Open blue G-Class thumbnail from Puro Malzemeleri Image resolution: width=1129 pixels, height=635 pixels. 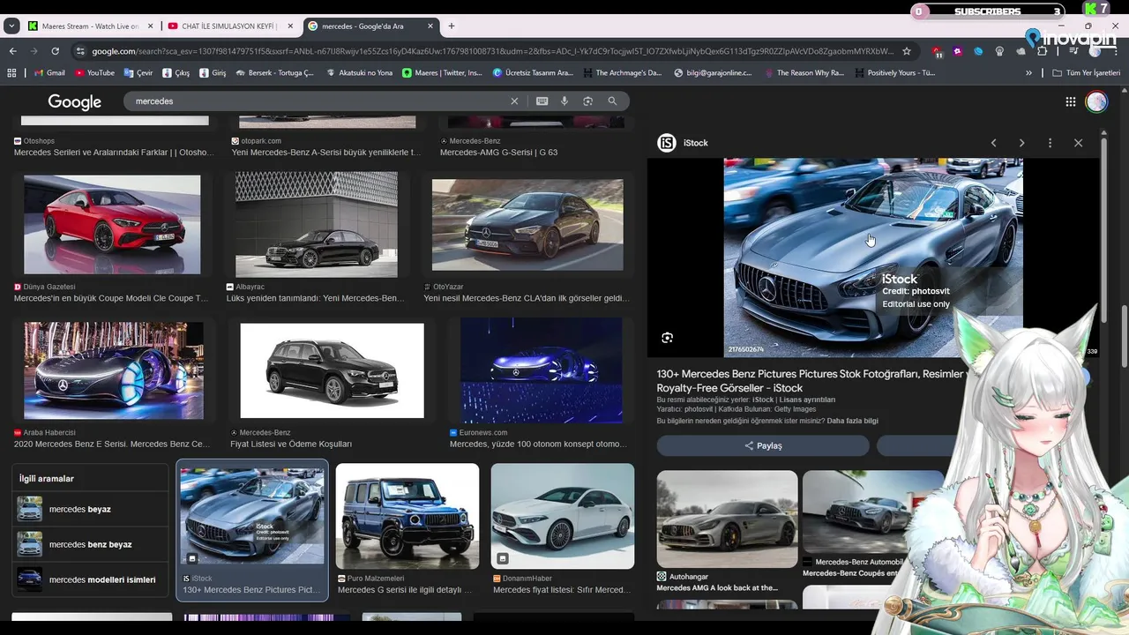[x=407, y=516]
